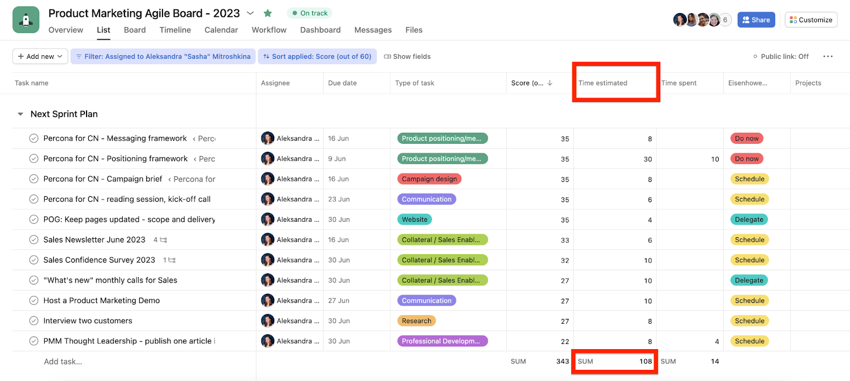Click the Time spent column header
This screenshot has width=850, height=381.
(679, 83)
